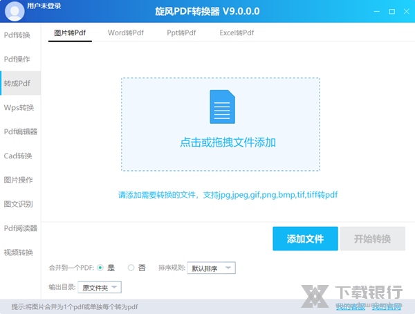Open the 用户未登录 login label

pos(44,6)
